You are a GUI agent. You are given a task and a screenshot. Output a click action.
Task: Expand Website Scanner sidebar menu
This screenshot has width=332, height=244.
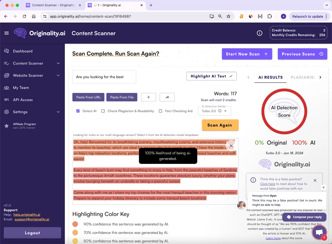click(58, 75)
